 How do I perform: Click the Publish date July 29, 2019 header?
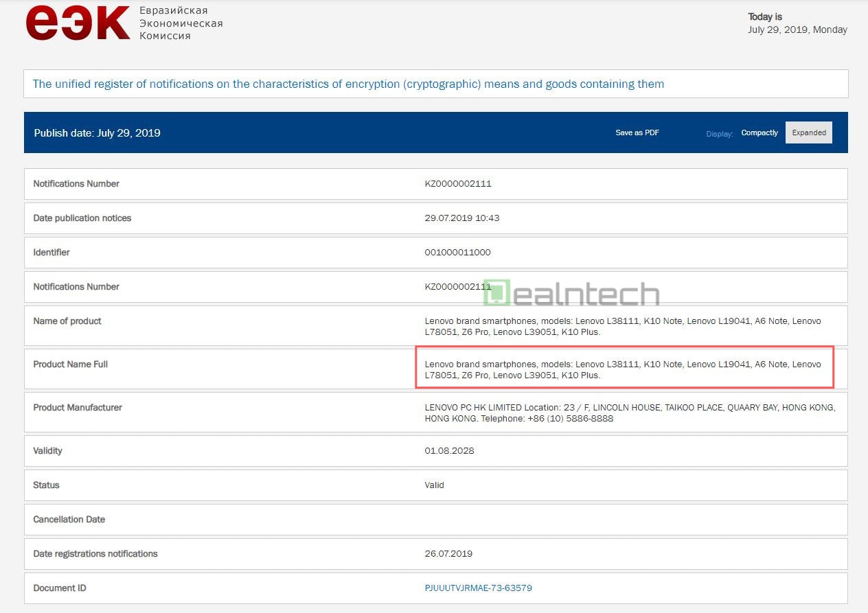pos(98,133)
